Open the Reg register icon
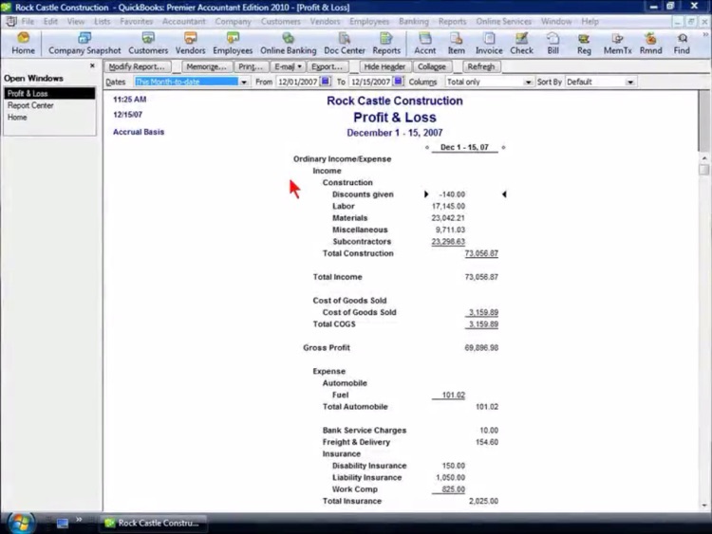 (x=584, y=44)
